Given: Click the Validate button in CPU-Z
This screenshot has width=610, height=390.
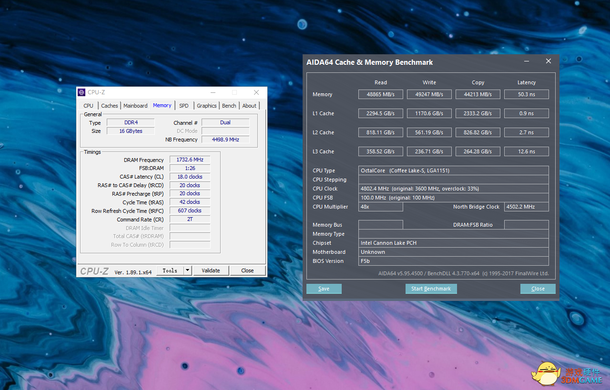Looking at the screenshot, I should click(x=211, y=270).
